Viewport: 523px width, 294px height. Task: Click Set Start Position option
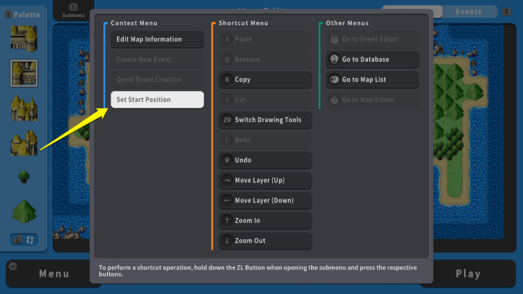pos(157,100)
